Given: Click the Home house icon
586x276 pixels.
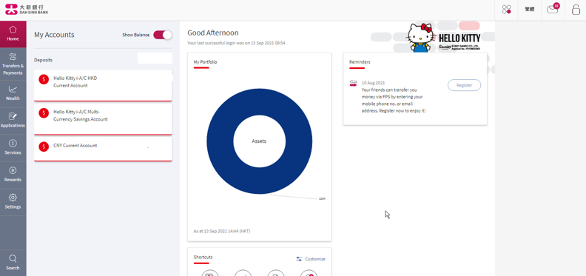Looking at the screenshot, I should 13,29.
